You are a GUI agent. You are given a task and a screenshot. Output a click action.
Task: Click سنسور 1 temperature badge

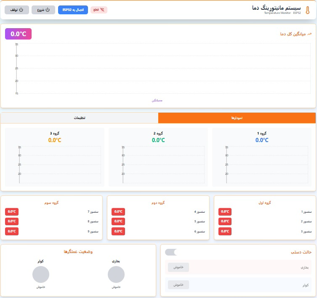click(x=225, y=211)
